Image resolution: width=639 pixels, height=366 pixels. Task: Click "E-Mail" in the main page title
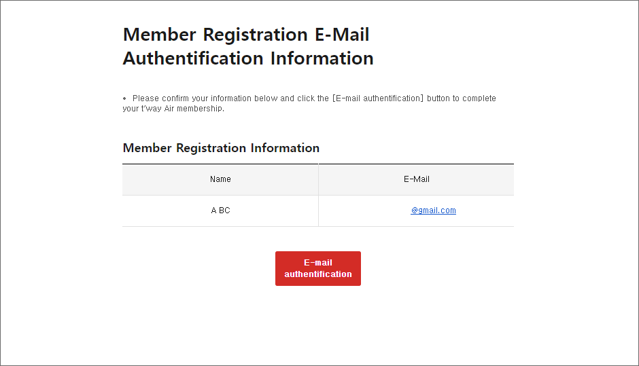click(341, 35)
